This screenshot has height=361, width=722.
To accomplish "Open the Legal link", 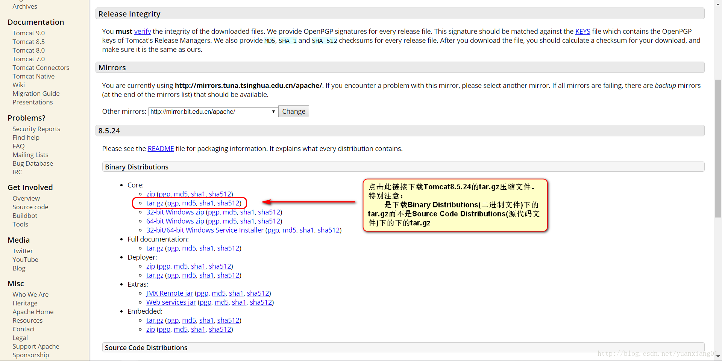I will (x=20, y=338).
